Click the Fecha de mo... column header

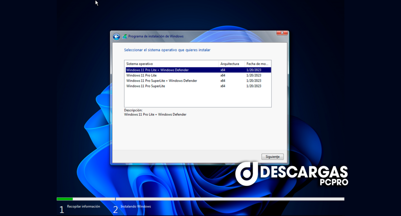pos(257,64)
